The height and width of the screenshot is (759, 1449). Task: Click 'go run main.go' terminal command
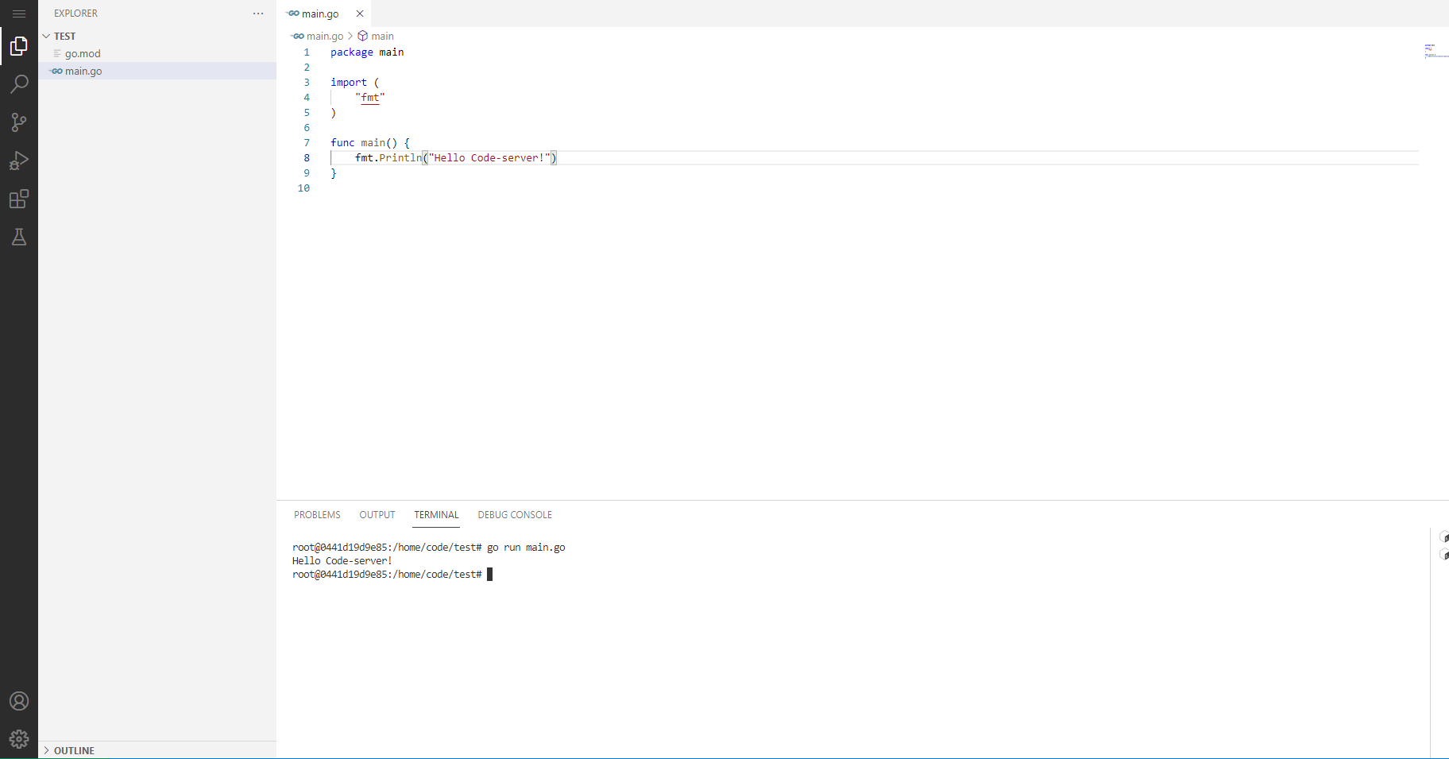[x=526, y=548]
